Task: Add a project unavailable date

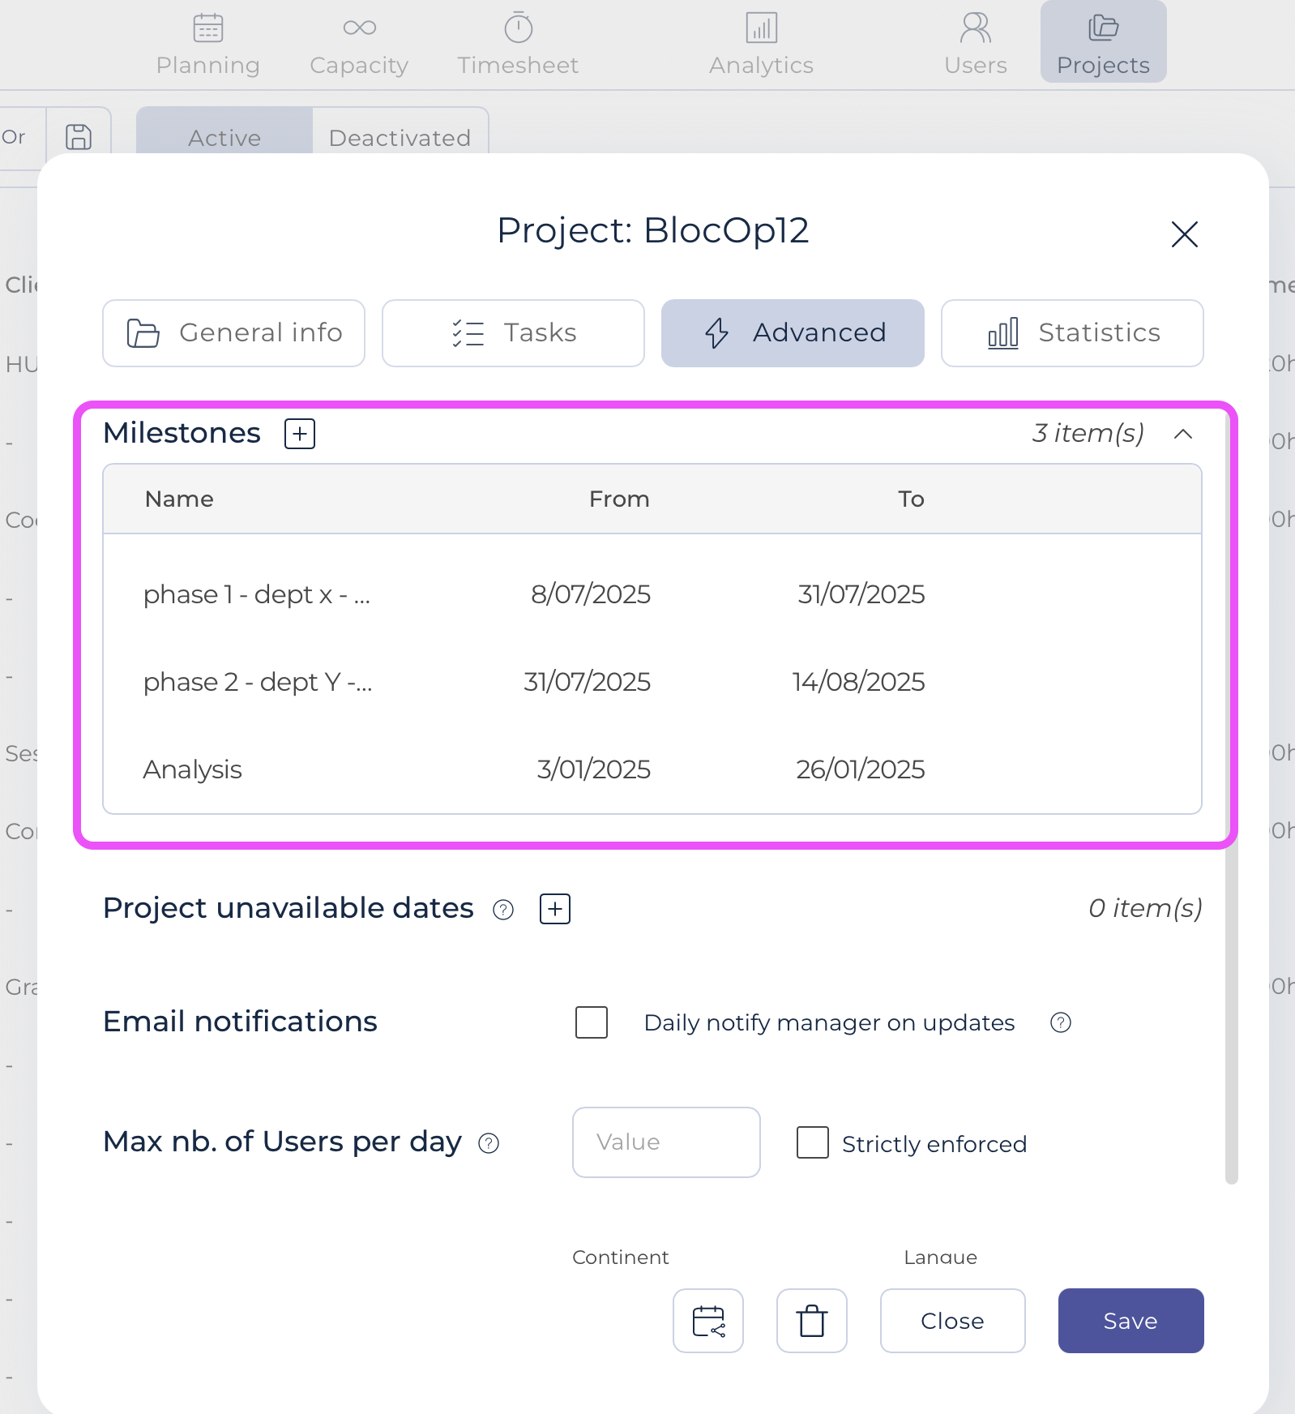Action: click(555, 909)
